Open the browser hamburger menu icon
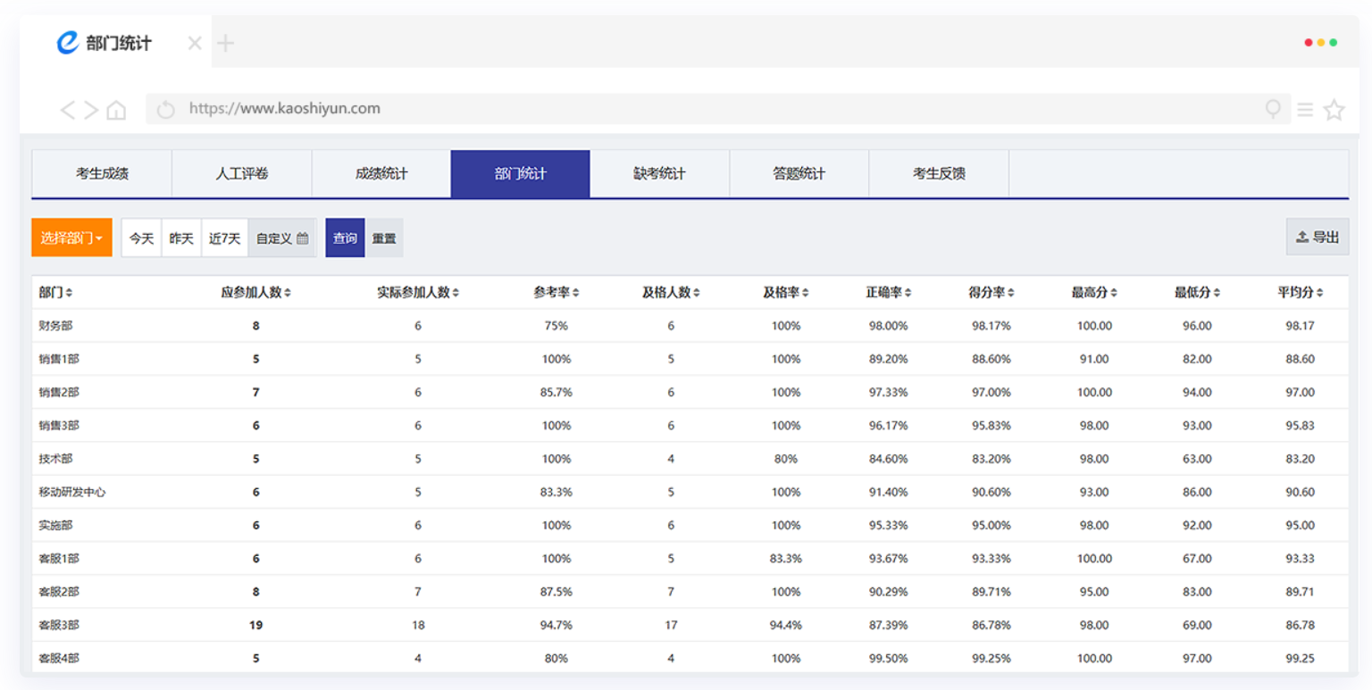 click(x=1305, y=110)
